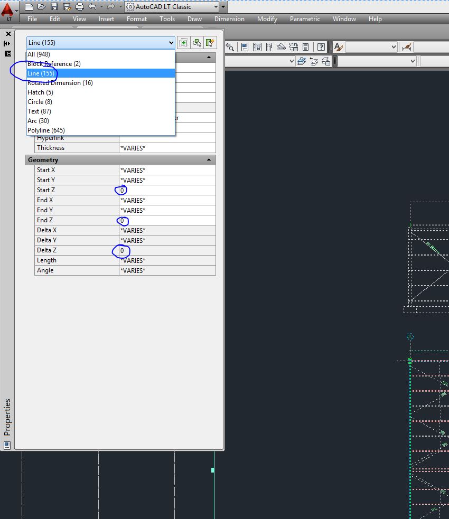Choose All (948) from the list
The height and width of the screenshot is (519, 449).
point(101,54)
